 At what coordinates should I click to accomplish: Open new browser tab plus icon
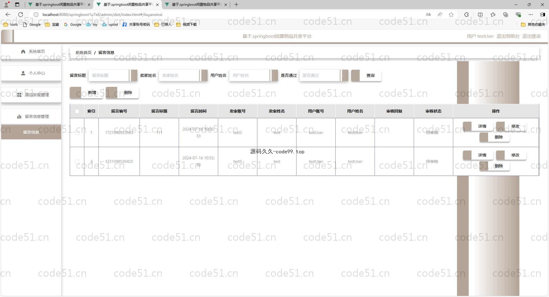pos(236,5)
